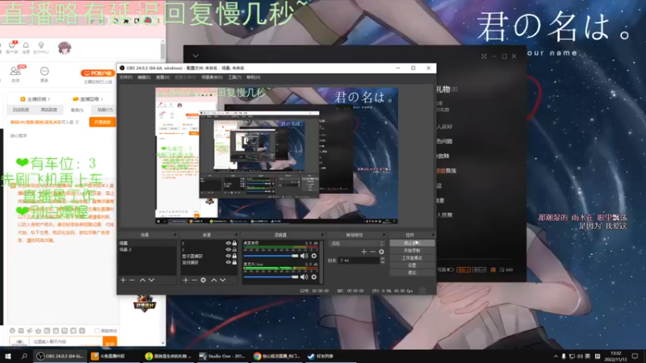Viewport: 646px width, 363px height.
Task: Pop out the audio mixer dock panel
Action: click(x=322, y=235)
